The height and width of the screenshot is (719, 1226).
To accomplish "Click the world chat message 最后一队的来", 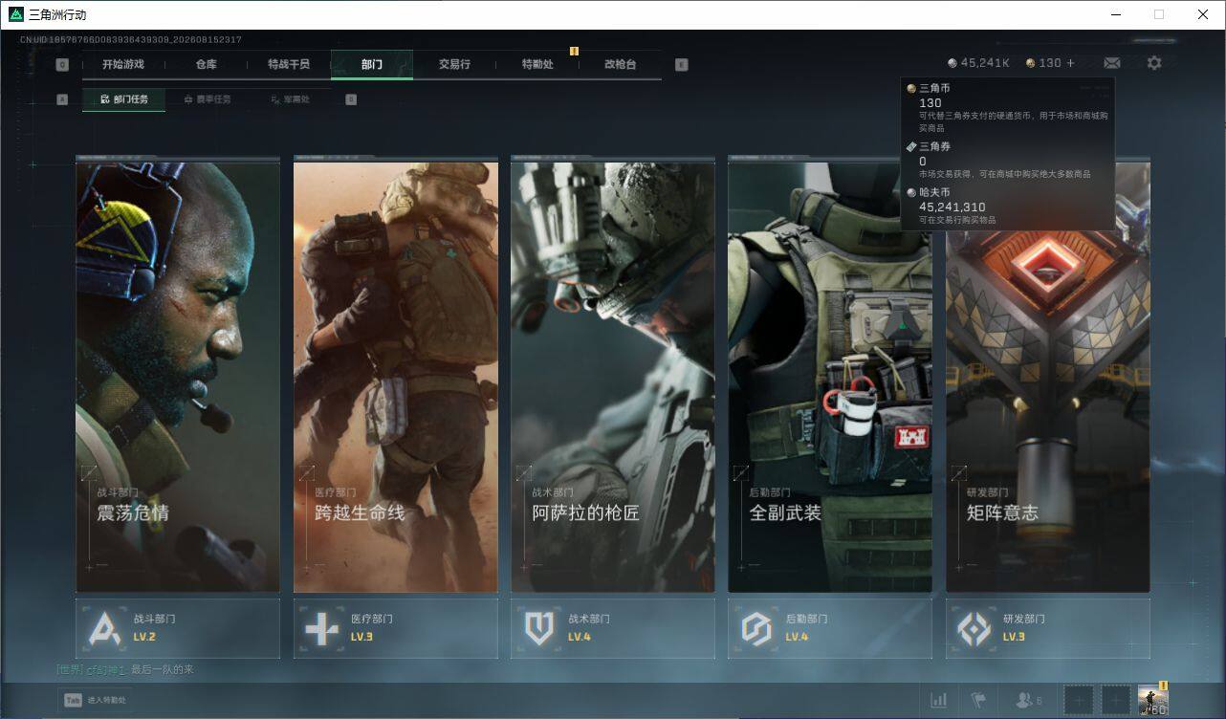I will click(162, 669).
